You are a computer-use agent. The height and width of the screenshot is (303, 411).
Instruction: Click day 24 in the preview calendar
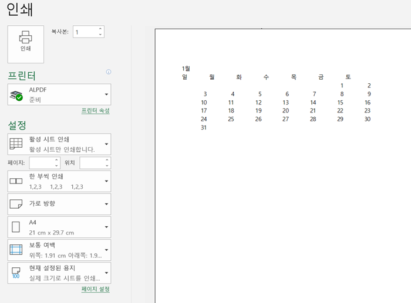pos(204,119)
